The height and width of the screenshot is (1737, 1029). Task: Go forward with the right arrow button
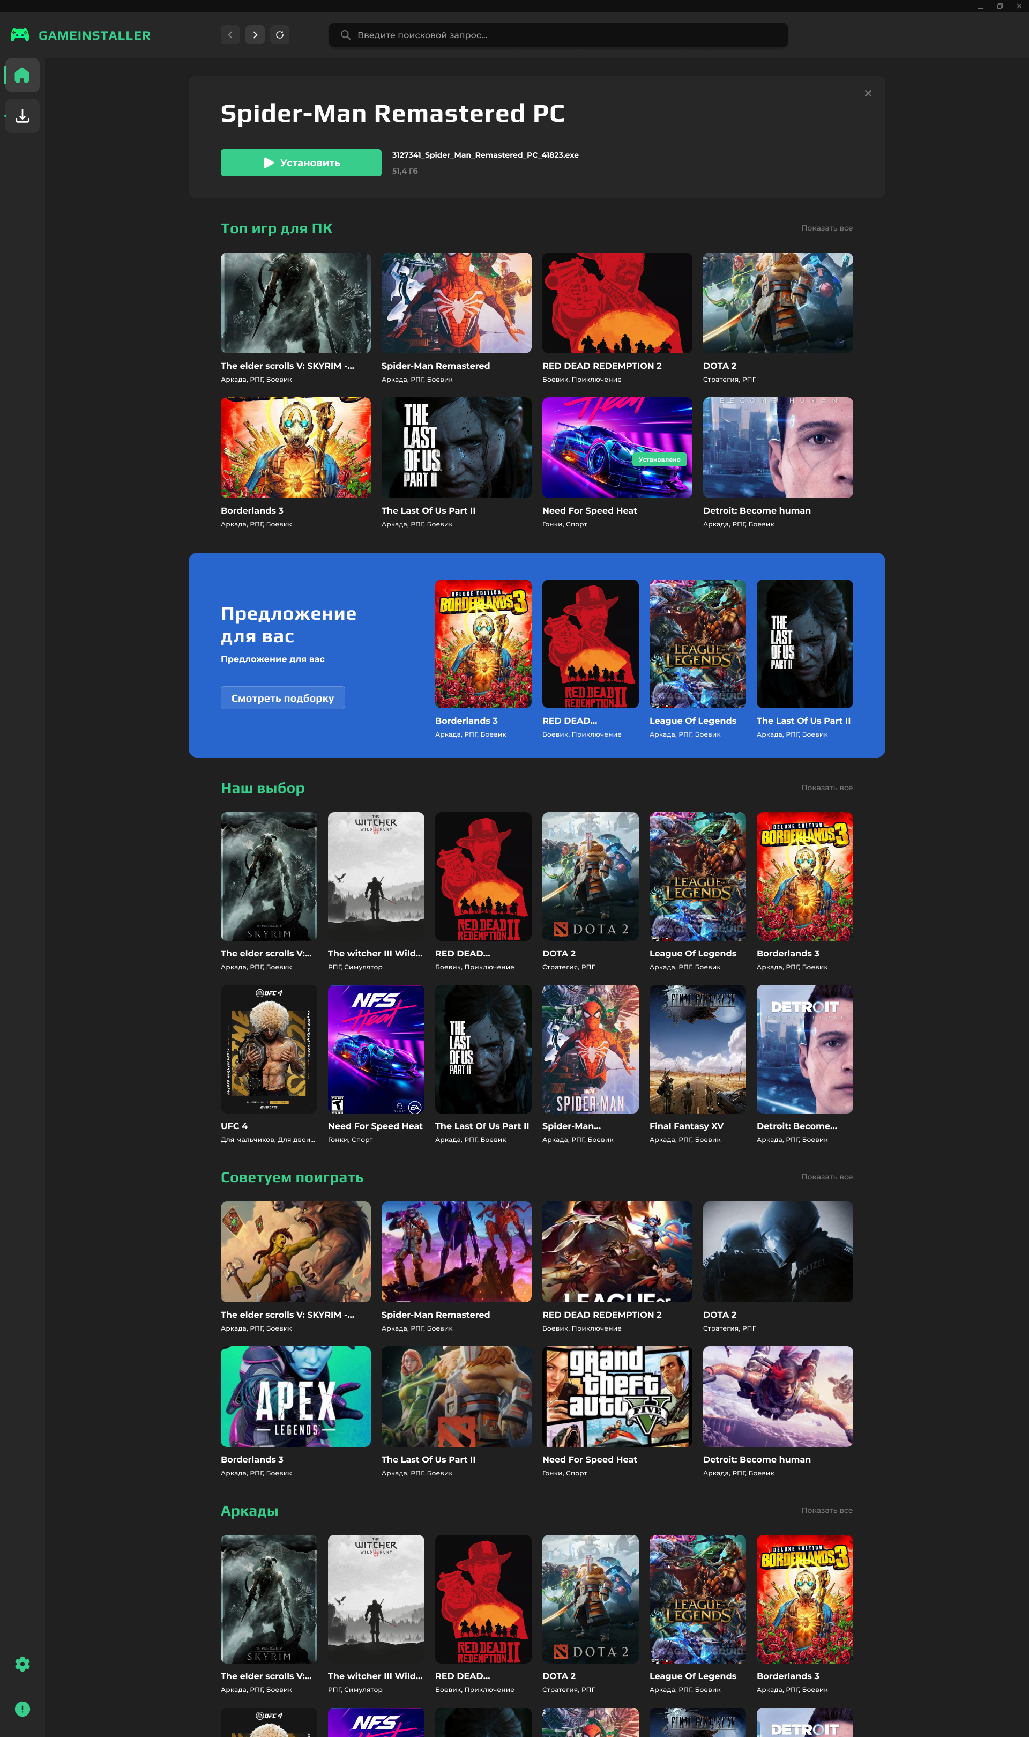(255, 35)
